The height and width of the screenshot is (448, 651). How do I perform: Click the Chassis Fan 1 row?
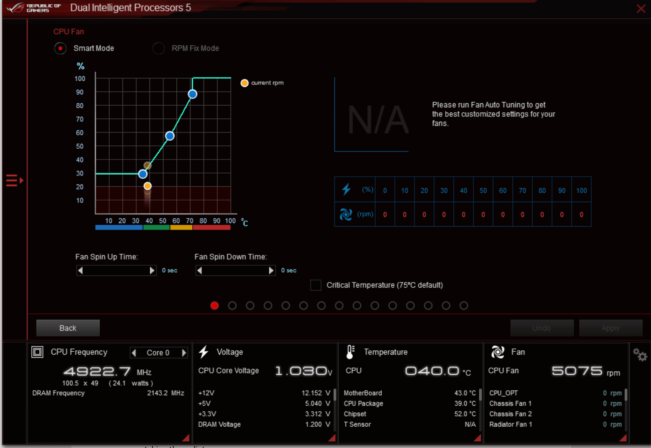[556, 403]
